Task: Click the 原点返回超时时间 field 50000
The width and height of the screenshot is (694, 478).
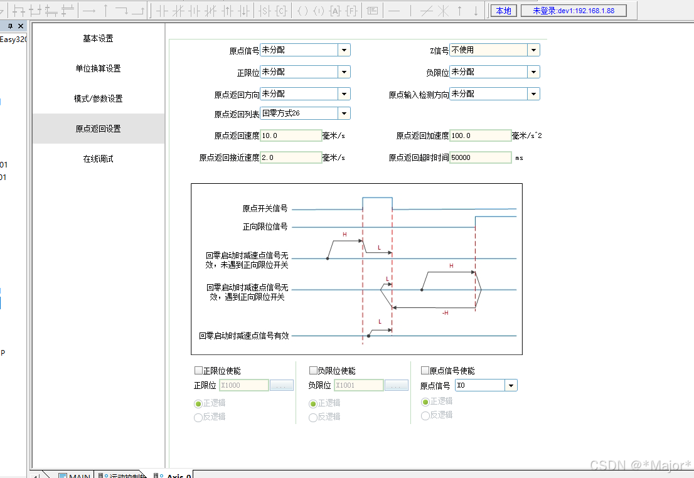Action: pyautogui.click(x=480, y=157)
